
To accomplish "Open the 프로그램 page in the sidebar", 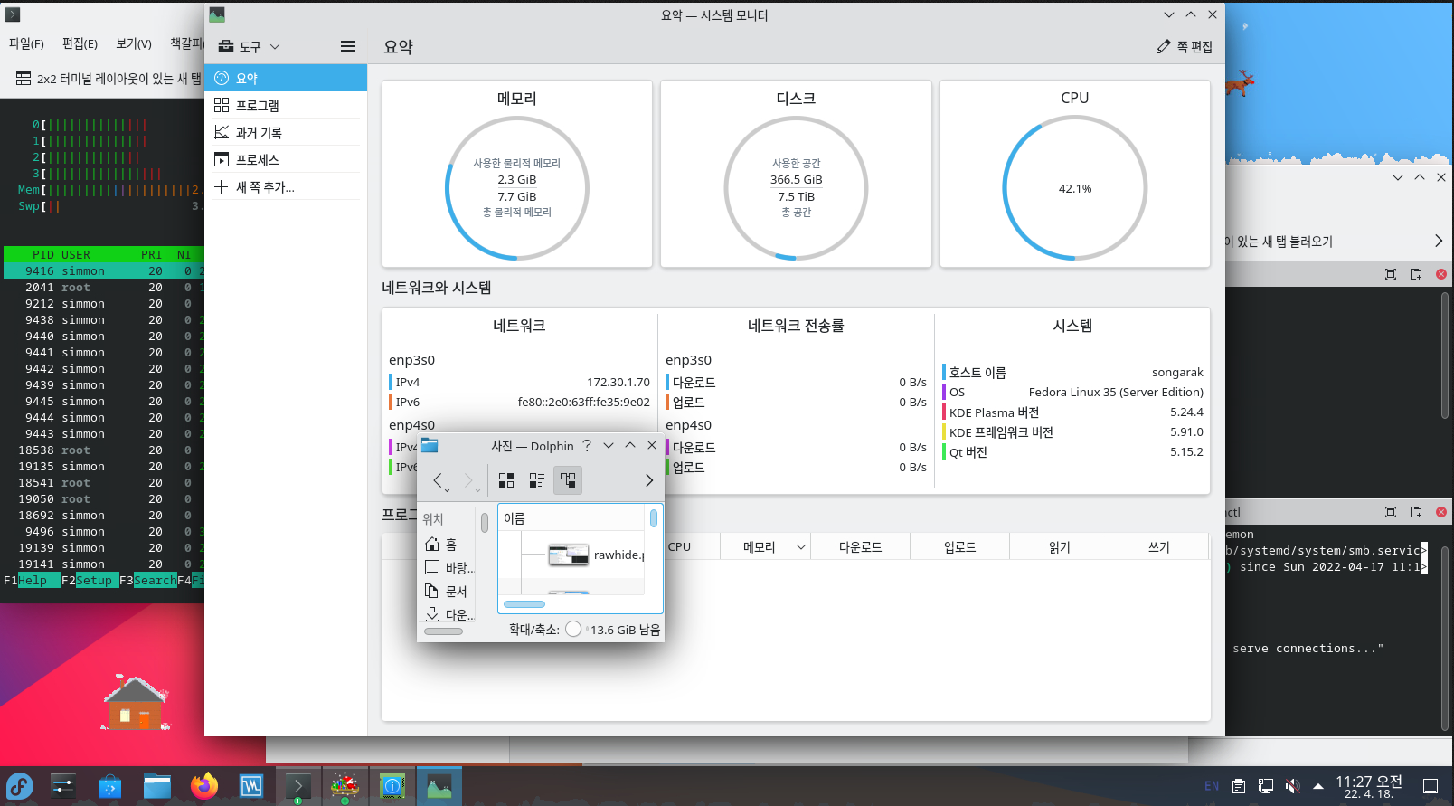I will click(x=286, y=105).
